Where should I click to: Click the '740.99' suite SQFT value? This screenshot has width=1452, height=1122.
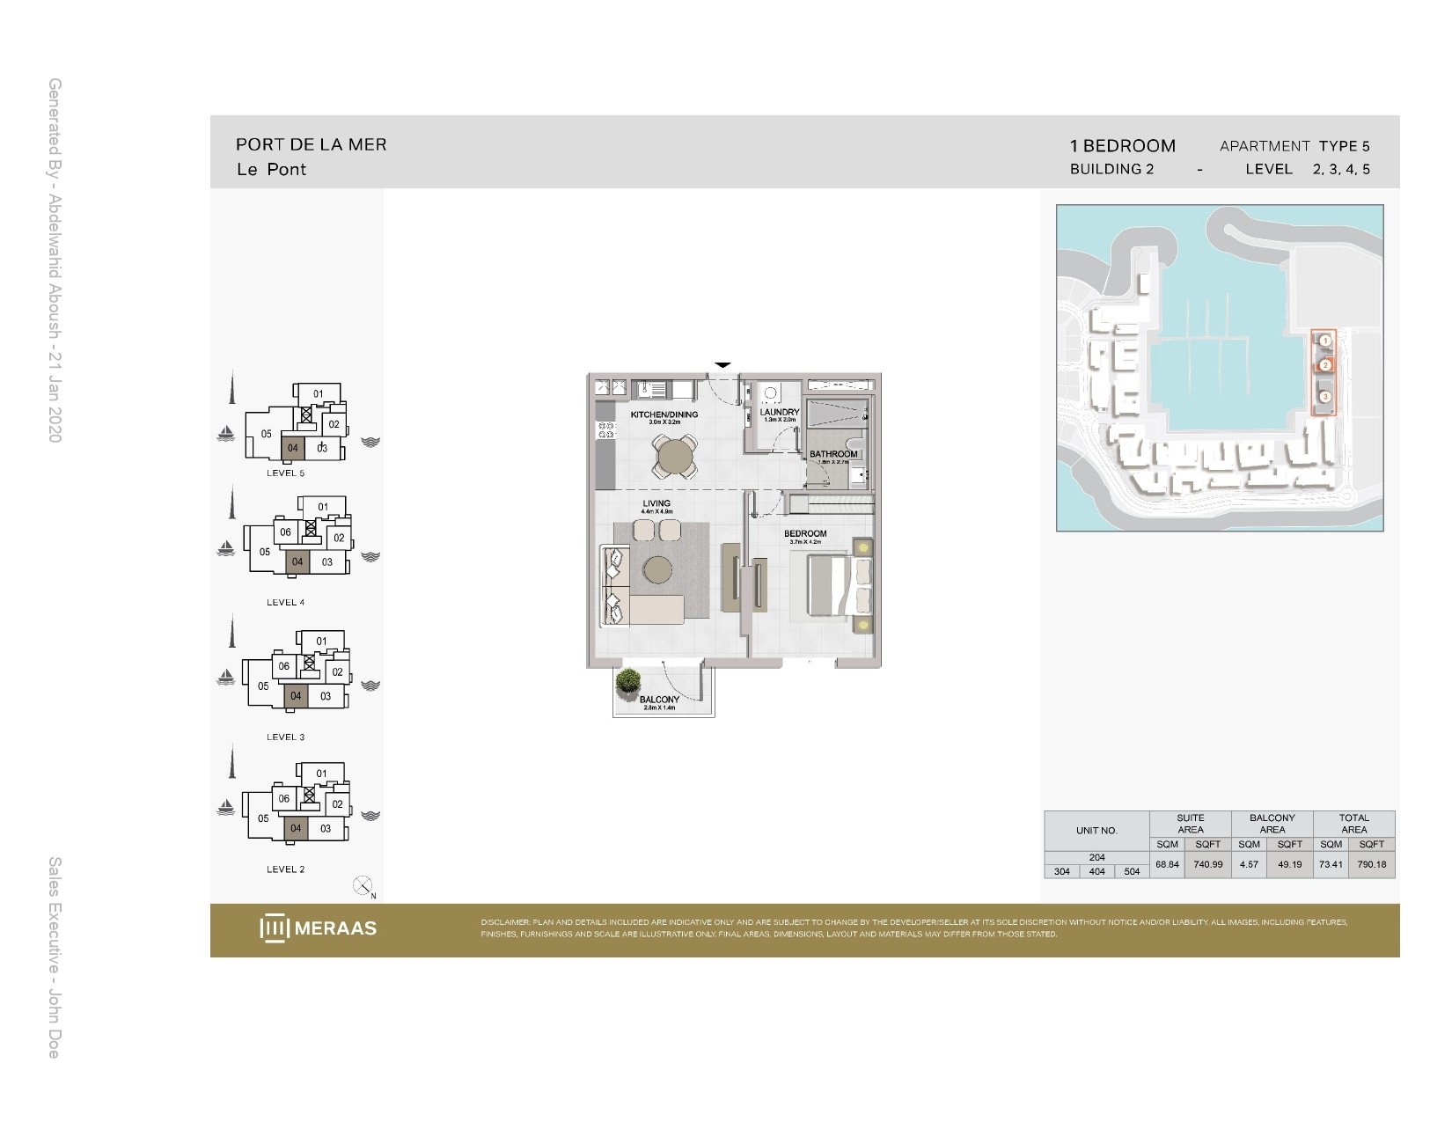tap(1208, 864)
